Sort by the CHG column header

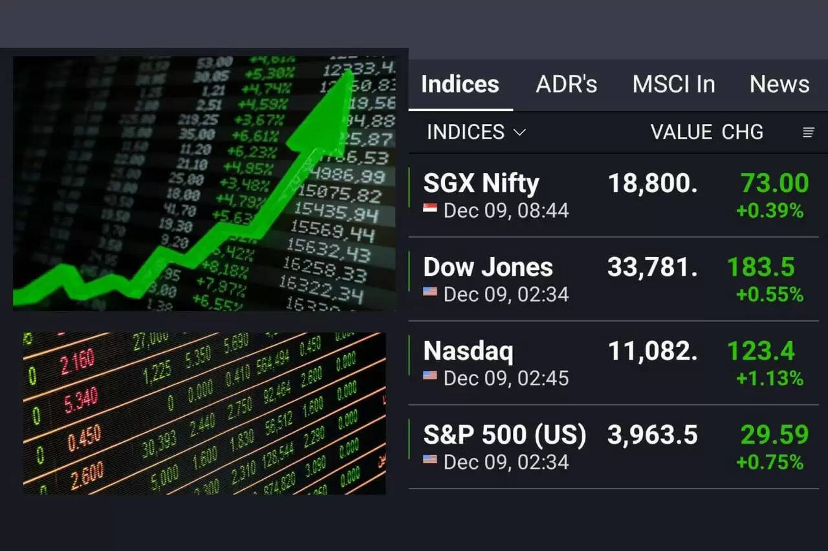pos(742,132)
